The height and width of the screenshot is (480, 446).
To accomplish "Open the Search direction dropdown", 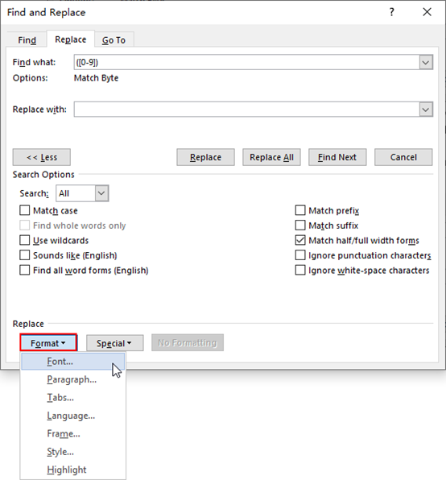I will point(101,193).
